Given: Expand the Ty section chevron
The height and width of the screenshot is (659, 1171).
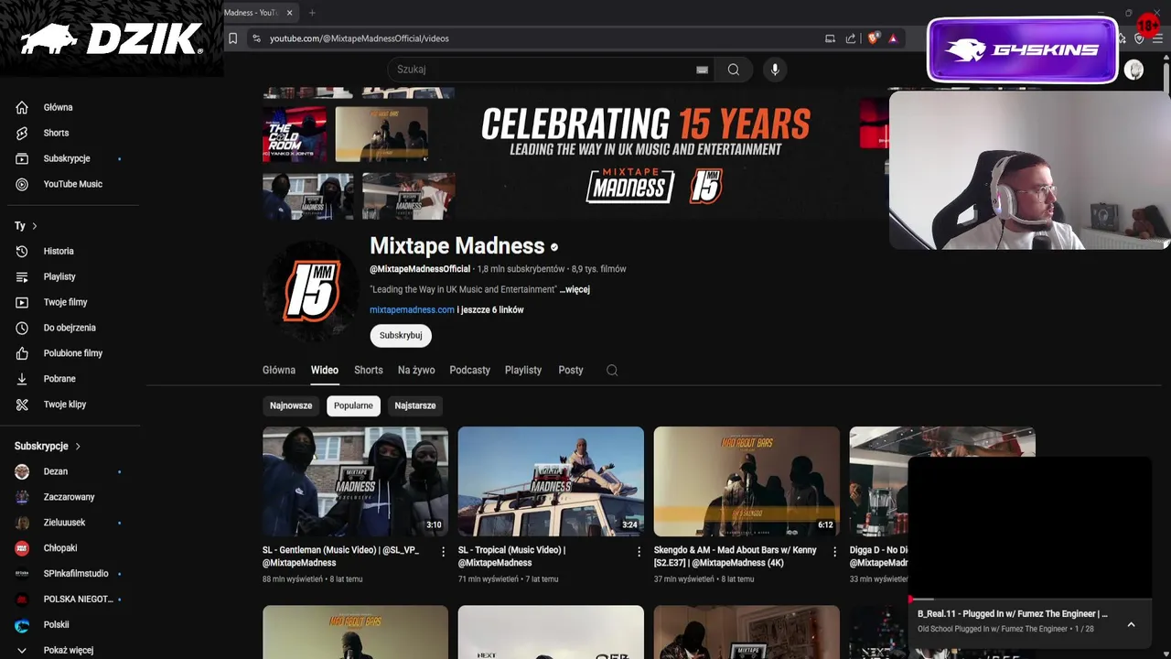Looking at the screenshot, I should (35, 226).
